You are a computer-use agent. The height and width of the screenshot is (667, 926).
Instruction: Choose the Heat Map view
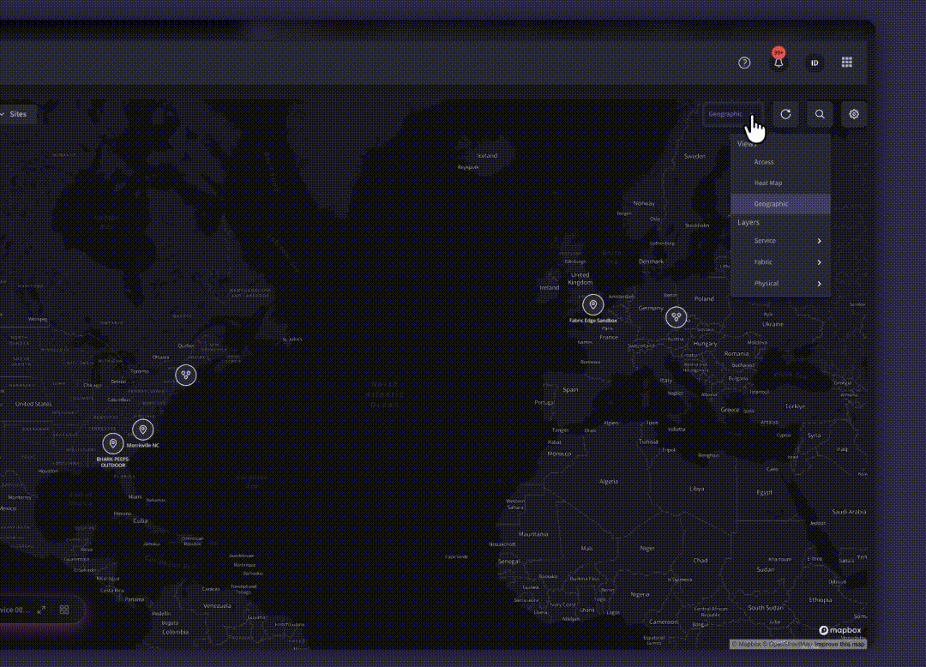(781, 183)
